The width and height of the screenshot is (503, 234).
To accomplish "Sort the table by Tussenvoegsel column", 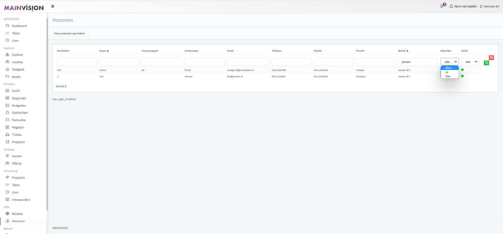I will [150, 51].
